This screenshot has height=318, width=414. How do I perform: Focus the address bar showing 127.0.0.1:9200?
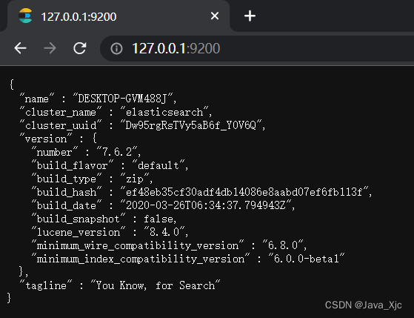pyautogui.click(x=256, y=49)
